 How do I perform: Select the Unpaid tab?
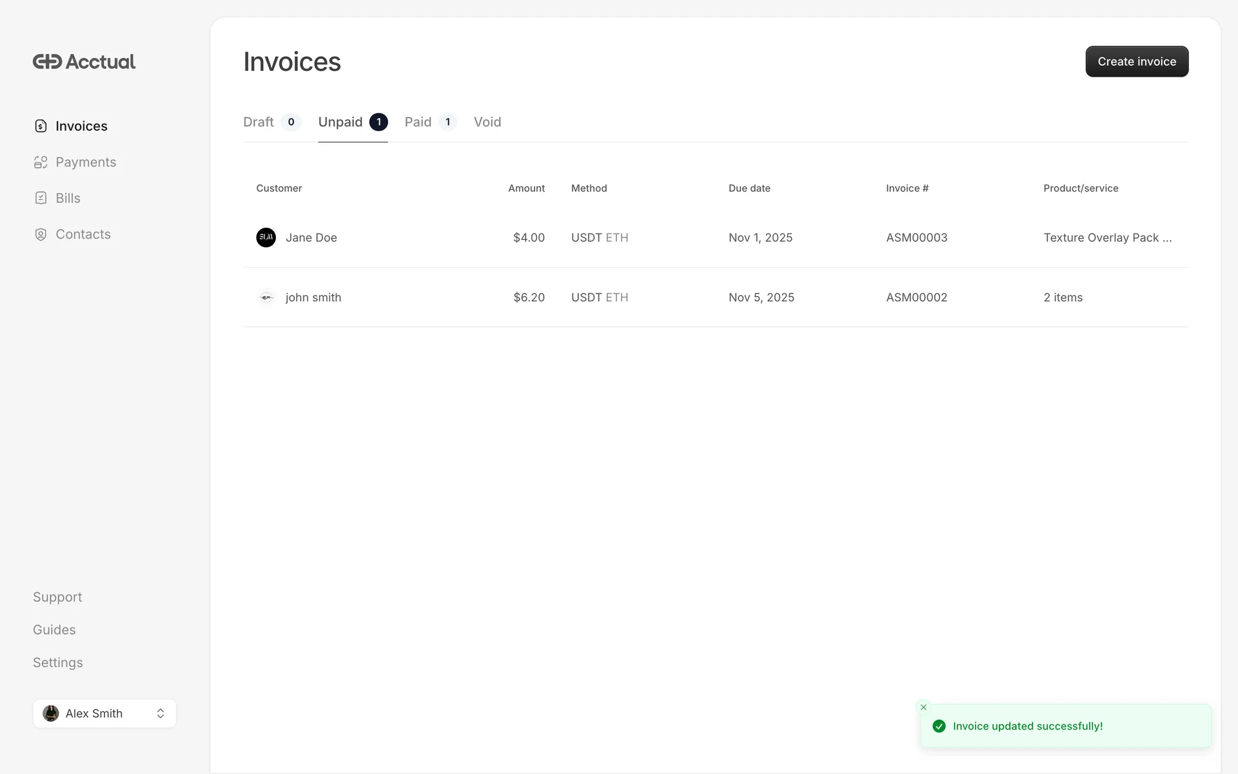pyautogui.click(x=340, y=122)
